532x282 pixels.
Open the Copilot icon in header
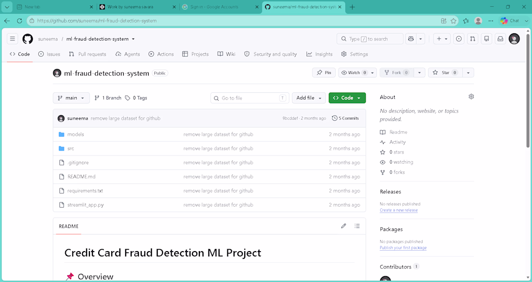(x=411, y=39)
